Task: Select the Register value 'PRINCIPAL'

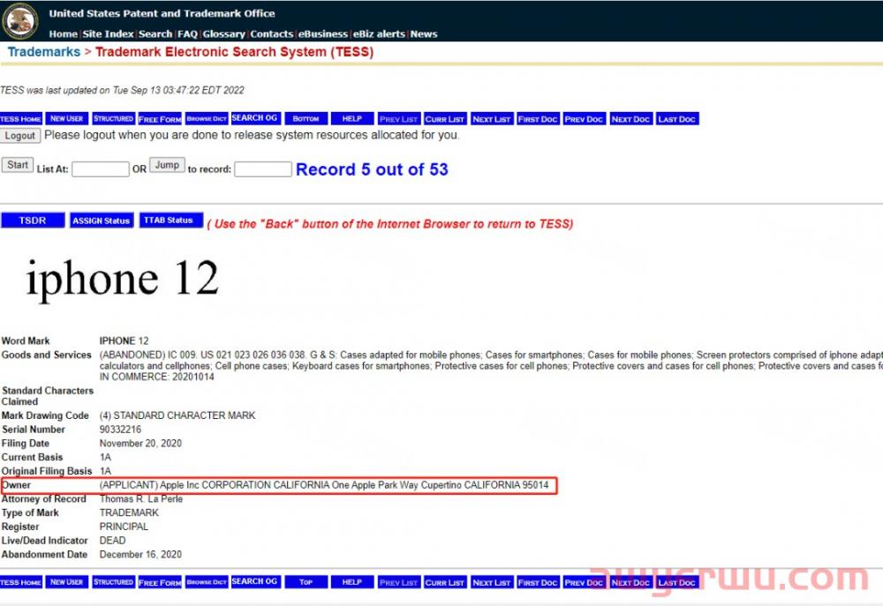Action: coord(124,527)
